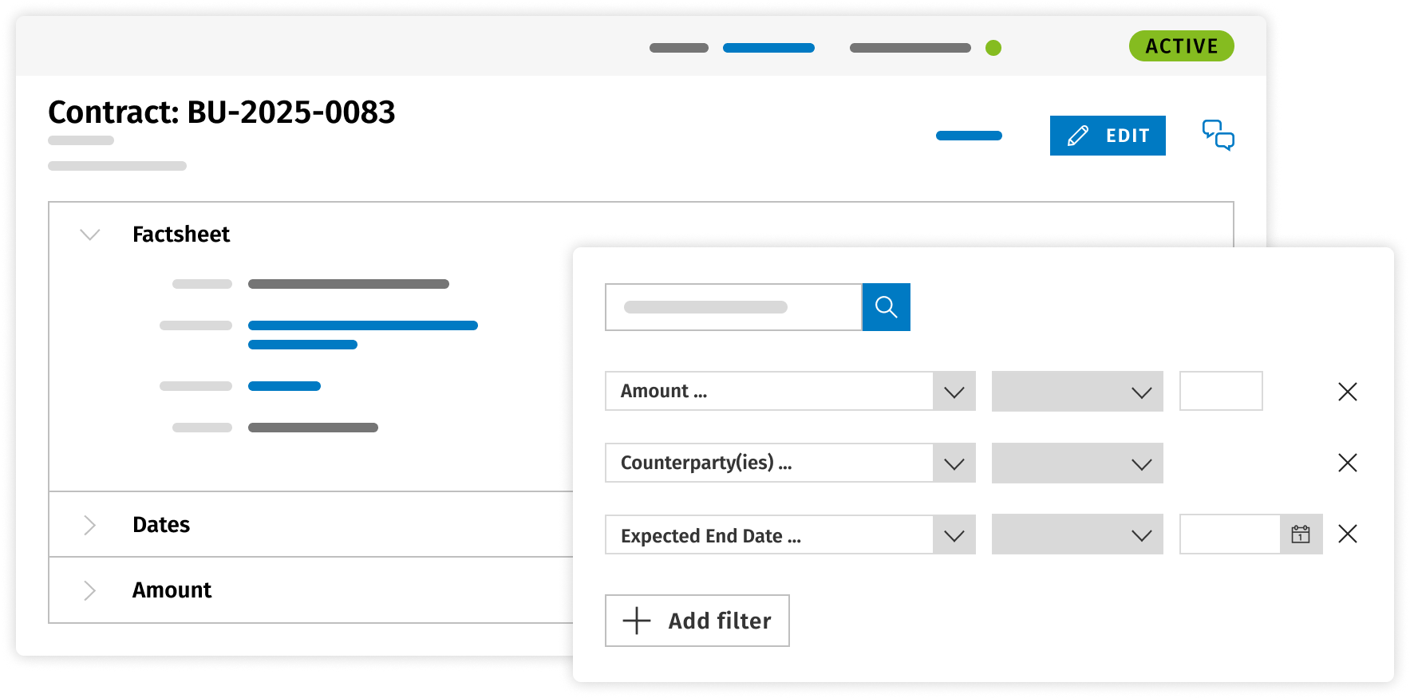Remove the Amount filter row

1347,392
